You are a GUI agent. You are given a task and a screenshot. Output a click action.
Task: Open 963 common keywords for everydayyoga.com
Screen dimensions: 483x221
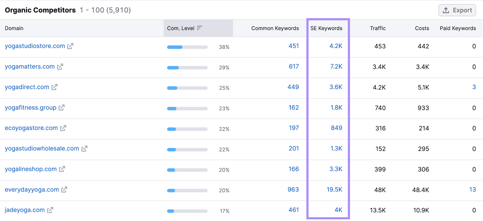[x=293, y=189]
